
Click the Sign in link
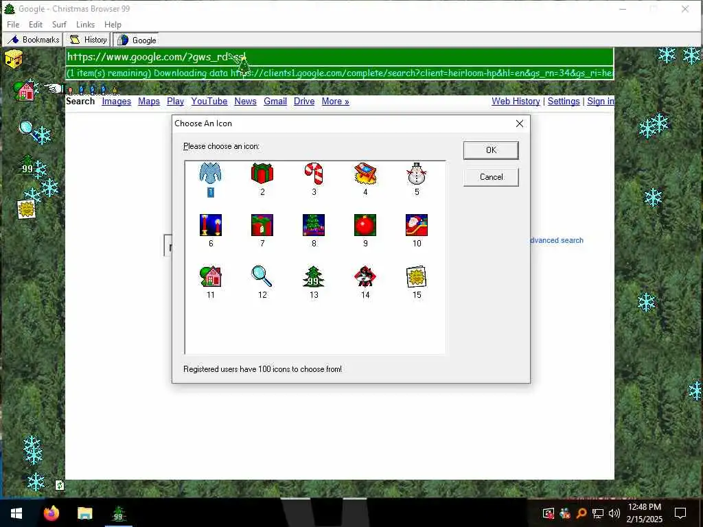[x=600, y=102]
